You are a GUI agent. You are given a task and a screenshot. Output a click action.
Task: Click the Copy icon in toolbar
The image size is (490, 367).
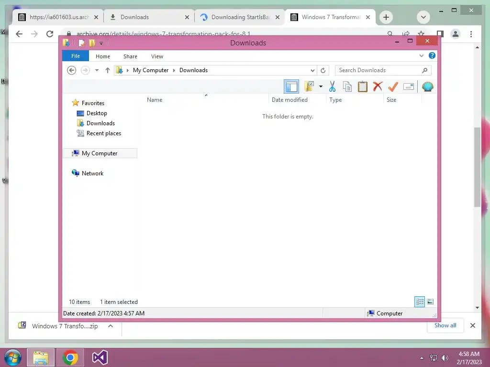pyautogui.click(x=347, y=86)
